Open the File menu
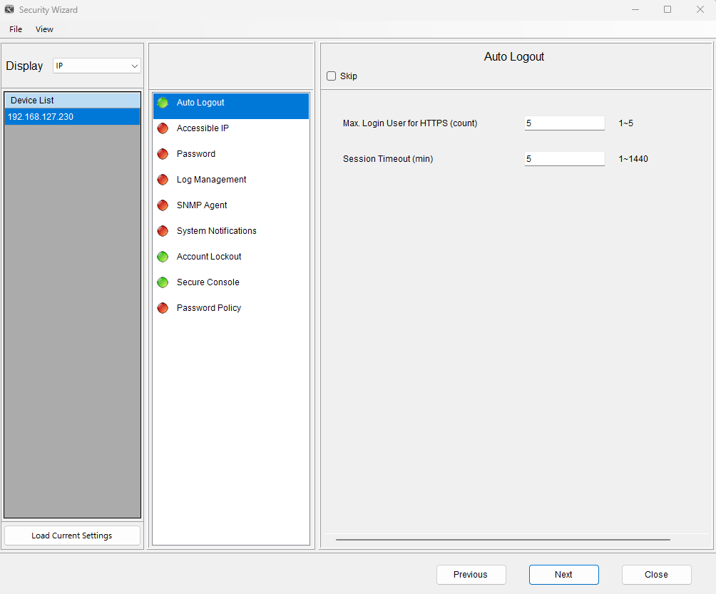 pos(16,29)
